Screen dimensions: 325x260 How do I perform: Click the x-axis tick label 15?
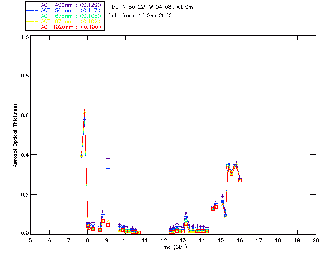click(x=221, y=240)
